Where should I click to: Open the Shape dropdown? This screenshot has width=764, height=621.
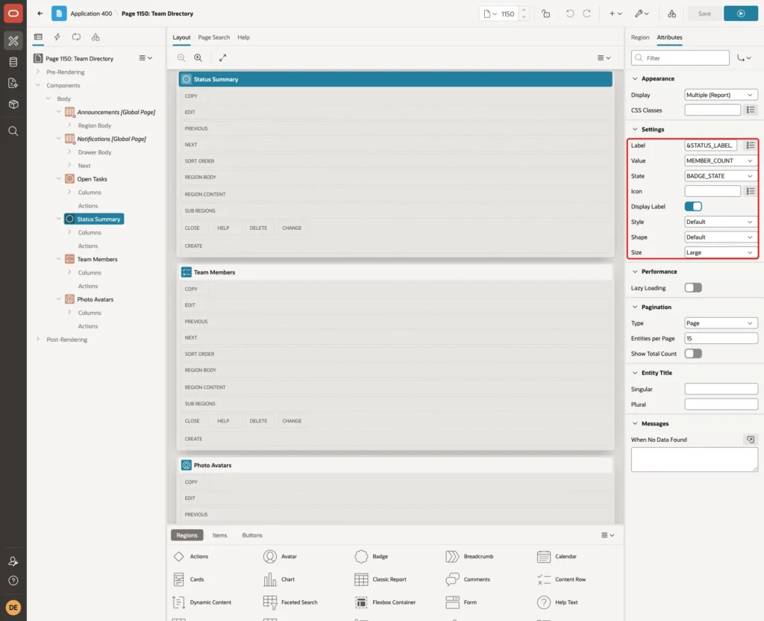tap(721, 237)
